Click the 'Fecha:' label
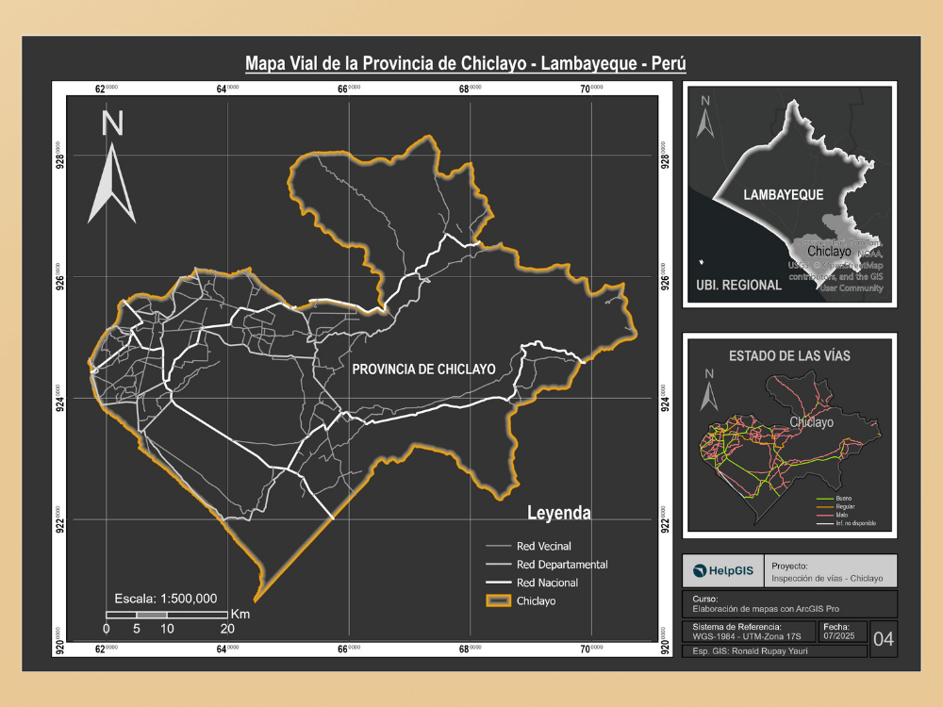The height and width of the screenshot is (707, 943). [x=836, y=627]
